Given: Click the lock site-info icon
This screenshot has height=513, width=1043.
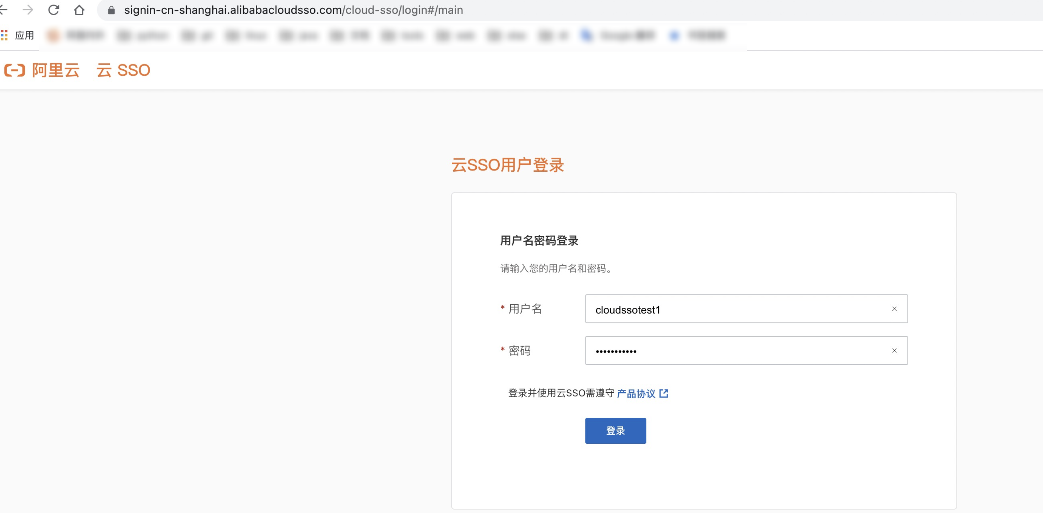Looking at the screenshot, I should point(111,10).
